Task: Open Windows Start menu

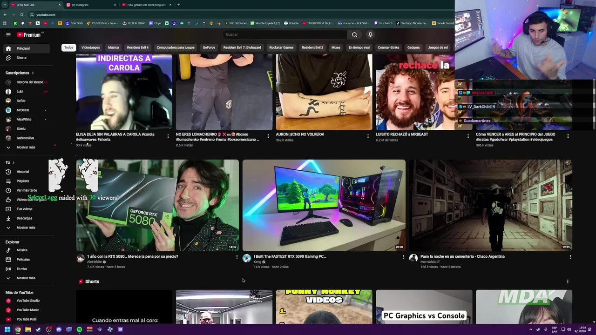Action: click(x=7, y=329)
